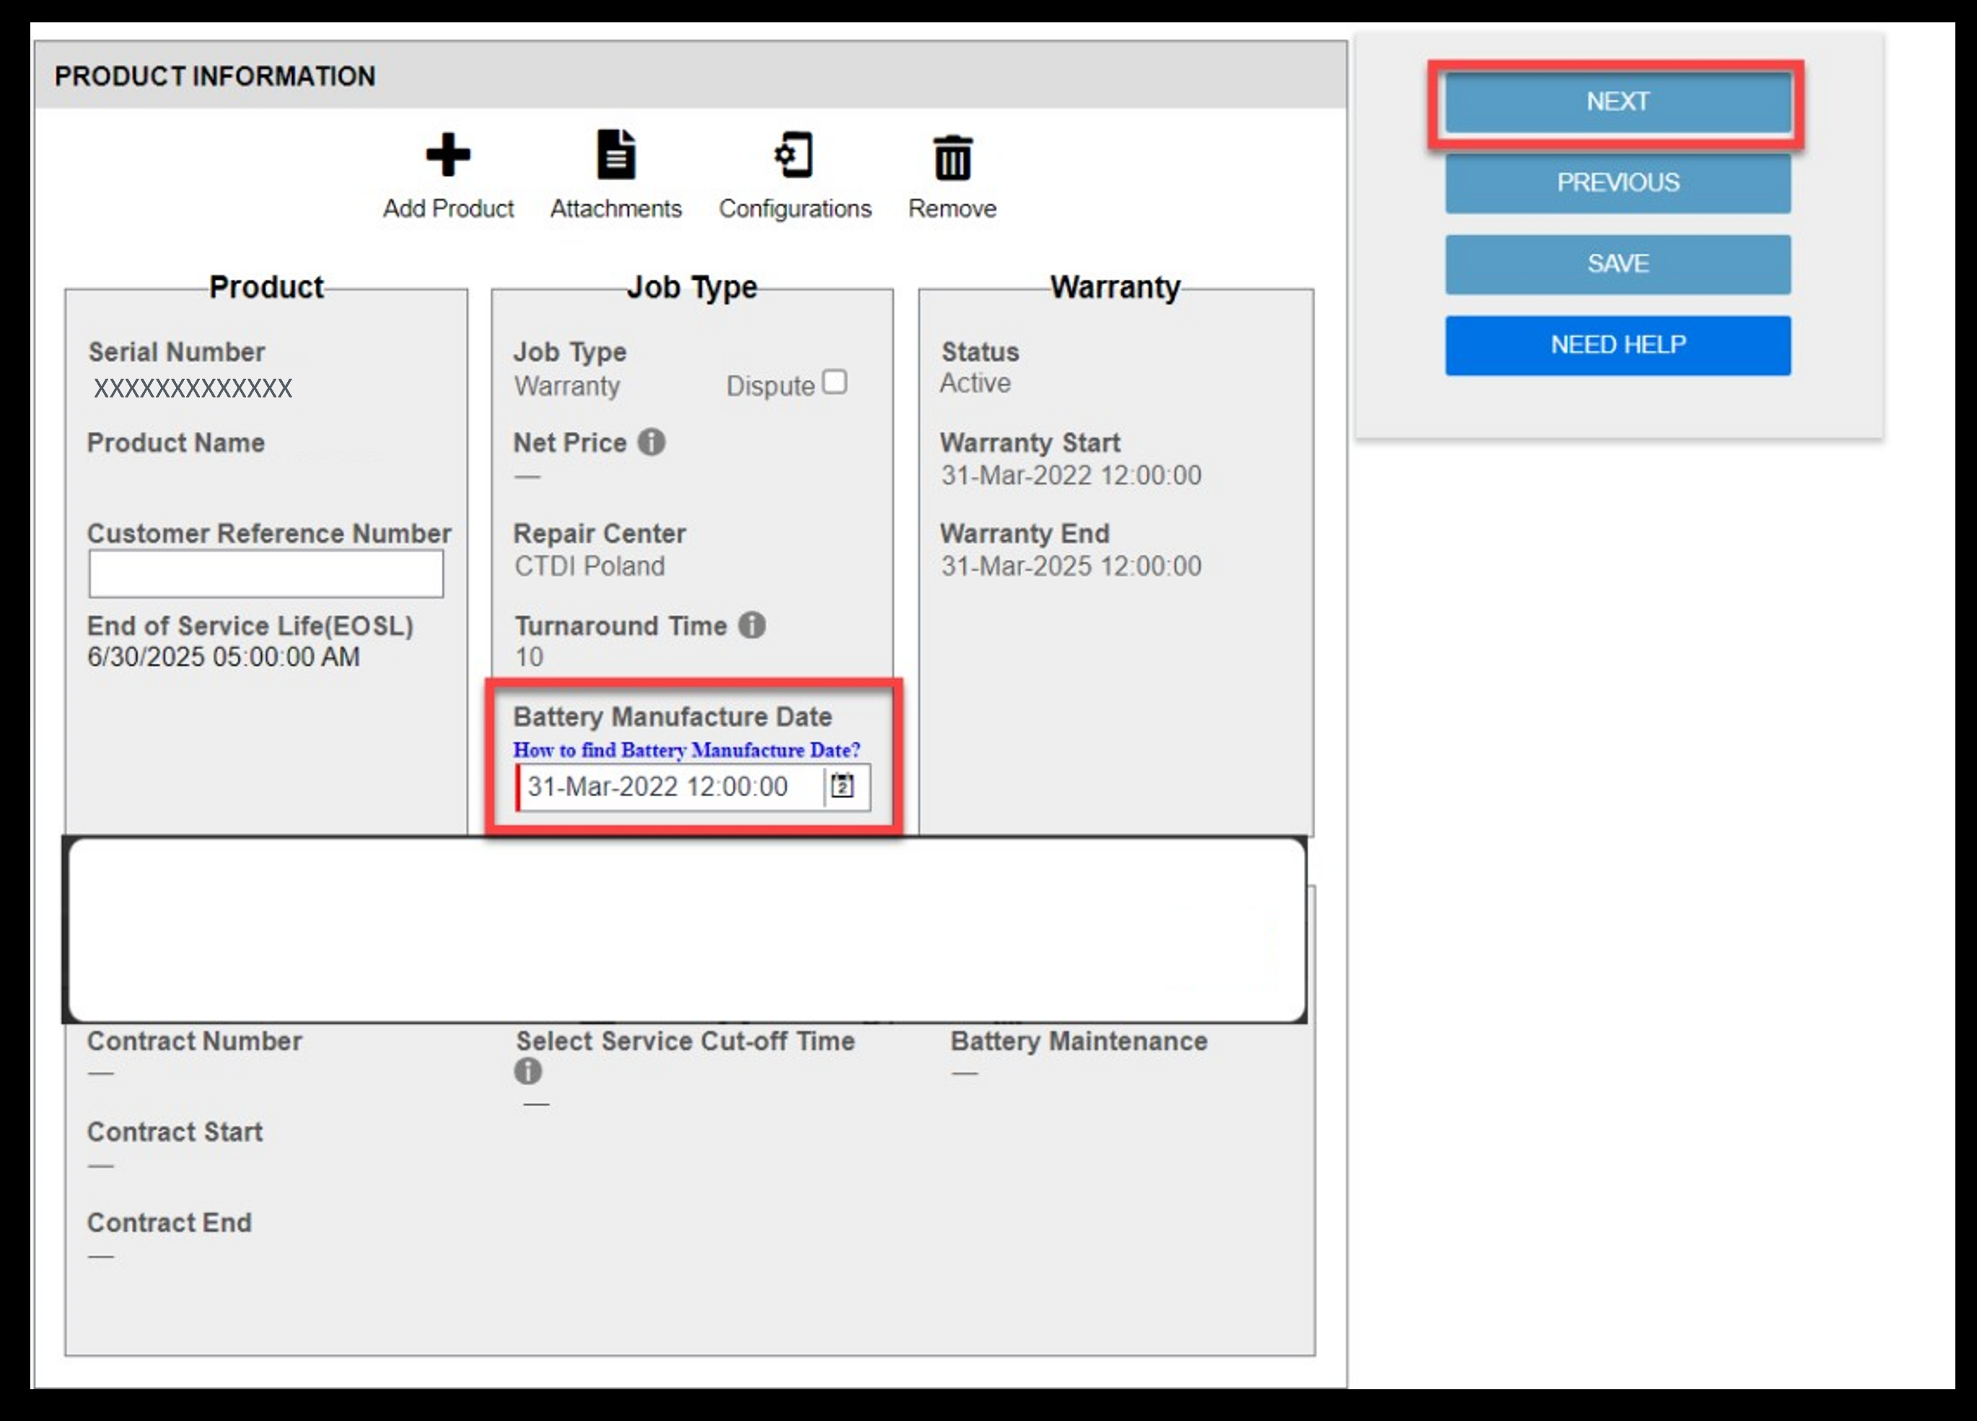Click the Contract End label
The height and width of the screenshot is (1421, 1977).
click(169, 1223)
